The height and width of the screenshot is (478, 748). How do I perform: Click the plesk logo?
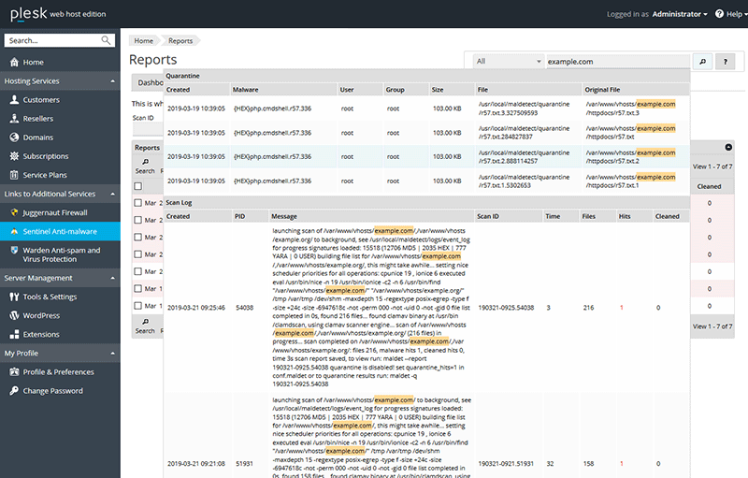pyautogui.click(x=29, y=14)
